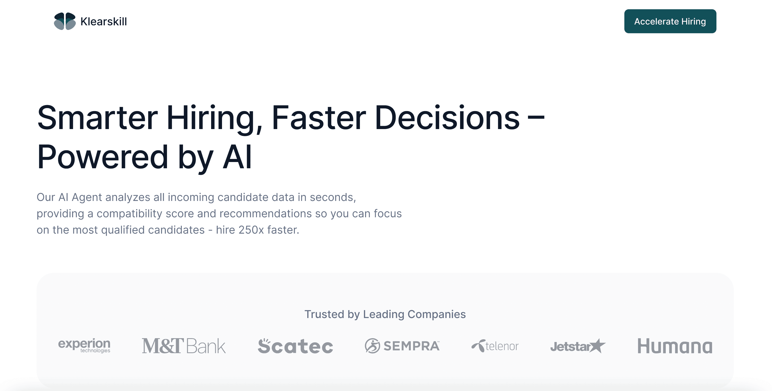
Task: Click the Humana logo
Action: coord(674,346)
